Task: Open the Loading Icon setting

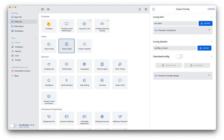Action: [49, 66]
